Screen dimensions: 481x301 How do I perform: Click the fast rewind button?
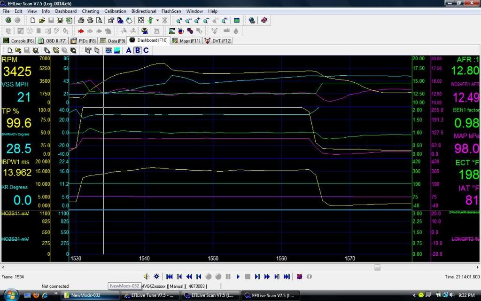[189, 277]
